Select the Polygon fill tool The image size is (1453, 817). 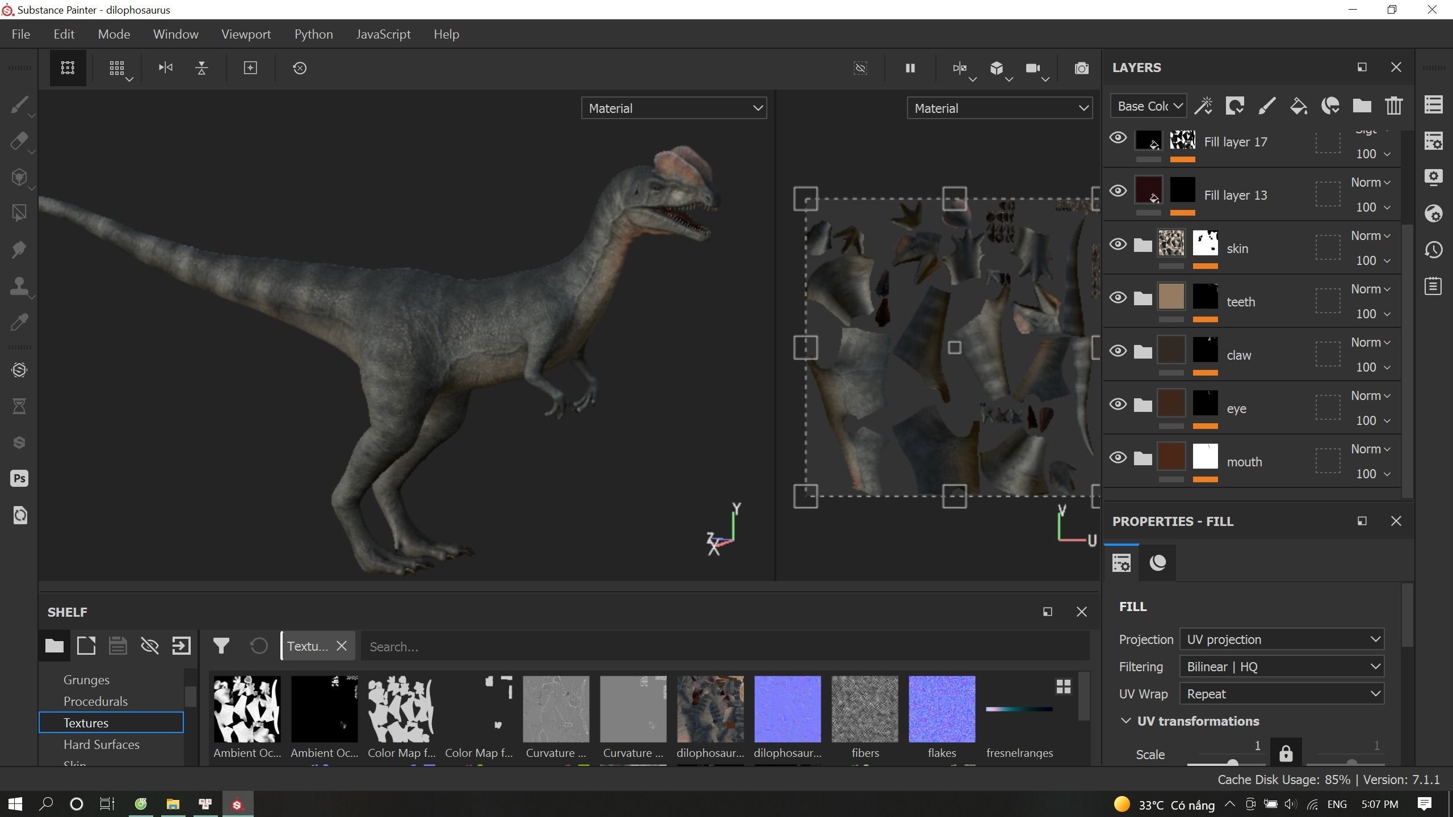pos(19,213)
